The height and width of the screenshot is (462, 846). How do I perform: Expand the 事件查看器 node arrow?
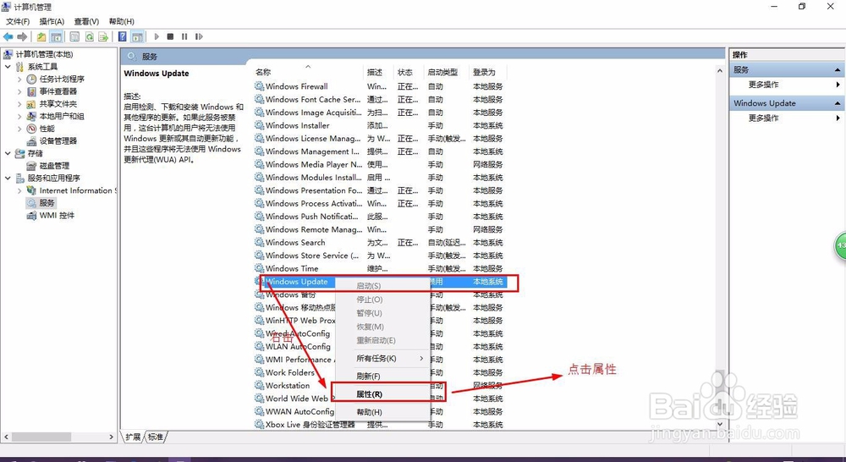coord(19,91)
